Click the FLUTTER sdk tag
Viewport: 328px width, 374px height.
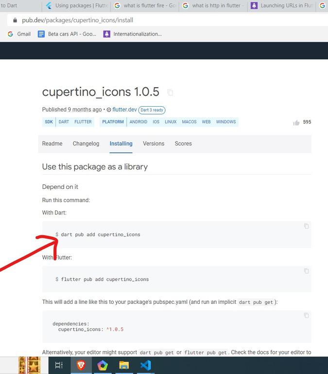(x=83, y=122)
